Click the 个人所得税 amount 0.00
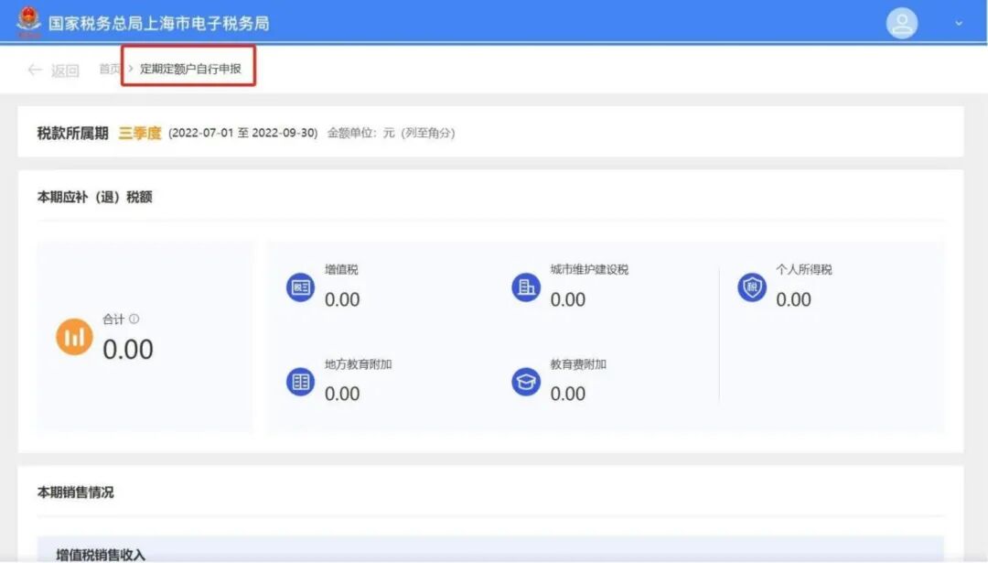 [x=793, y=299]
